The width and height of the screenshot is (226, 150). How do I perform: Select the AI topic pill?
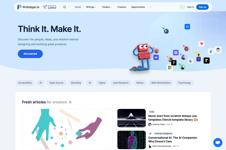coord(41,83)
